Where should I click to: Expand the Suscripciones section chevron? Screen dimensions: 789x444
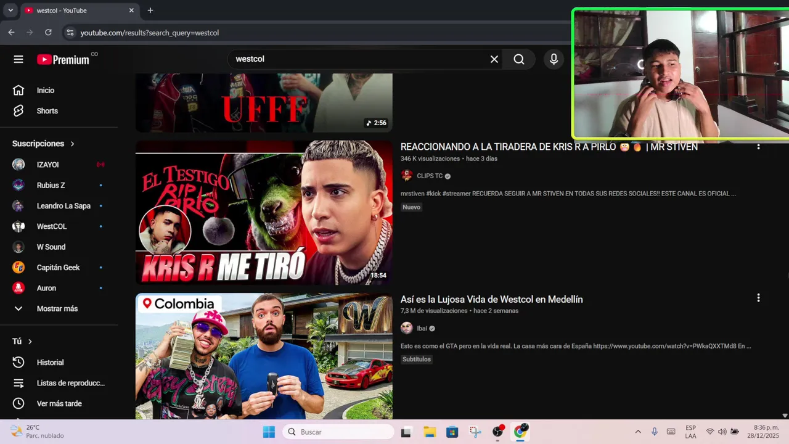72,144
